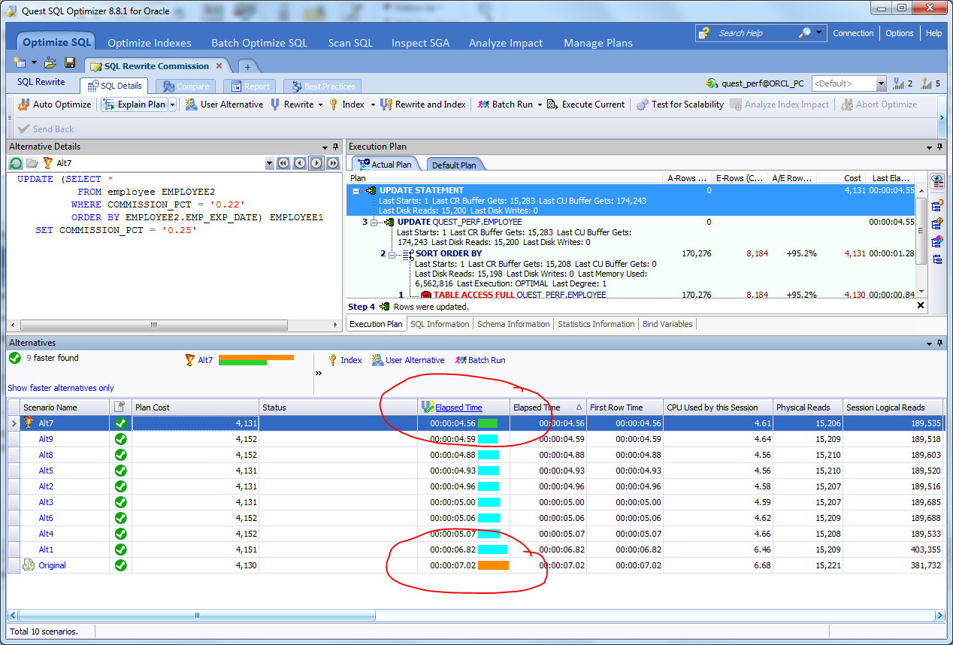Switch to the Optimize Indexes module tab
The height and width of the screenshot is (645, 953).
(150, 43)
